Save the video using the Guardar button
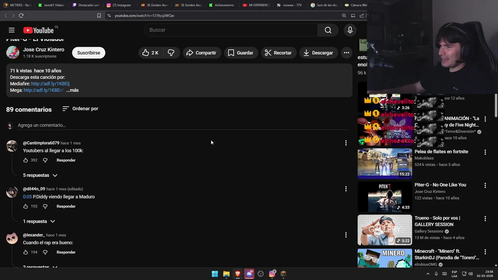Image resolution: width=498 pixels, height=280 pixels. point(240,53)
